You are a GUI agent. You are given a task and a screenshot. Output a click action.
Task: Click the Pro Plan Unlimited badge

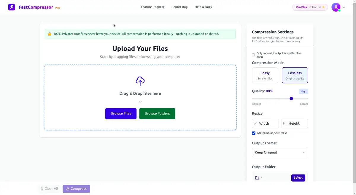click(310, 7)
